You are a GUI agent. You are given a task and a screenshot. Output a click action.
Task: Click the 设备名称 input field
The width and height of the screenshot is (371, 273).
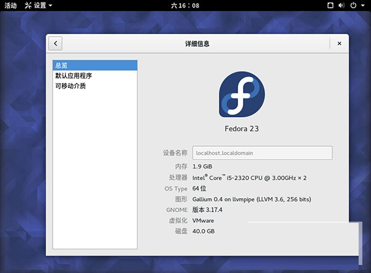(262, 153)
